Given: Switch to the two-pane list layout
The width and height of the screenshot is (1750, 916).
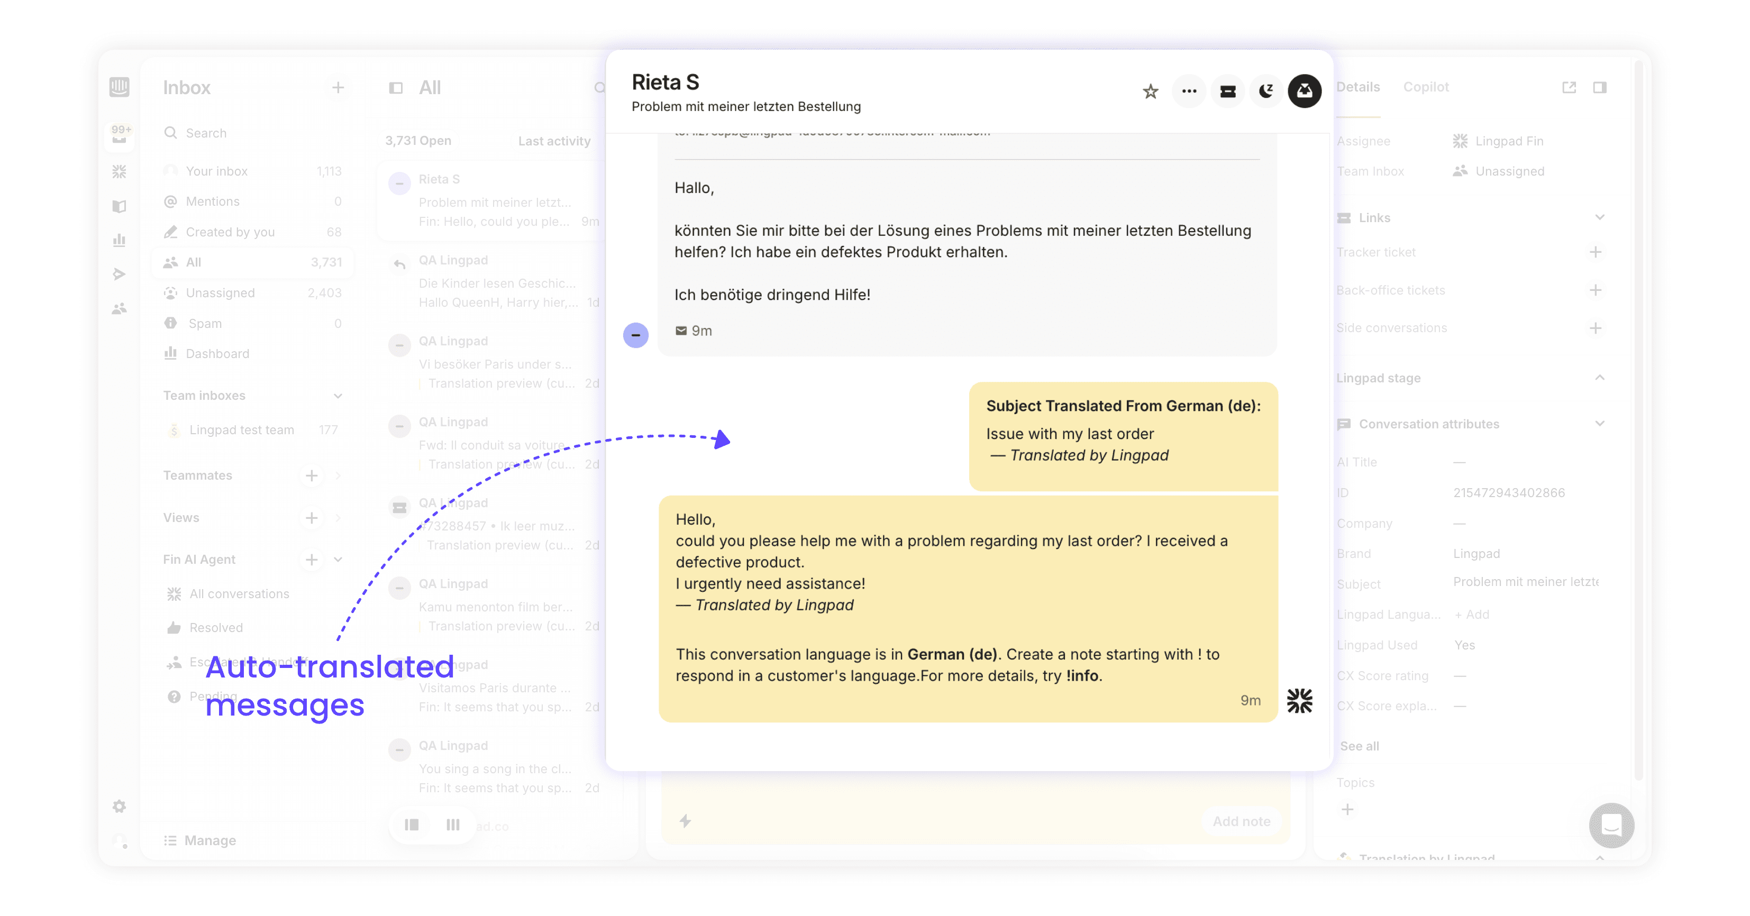Looking at the screenshot, I should pyautogui.click(x=412, y=825).
